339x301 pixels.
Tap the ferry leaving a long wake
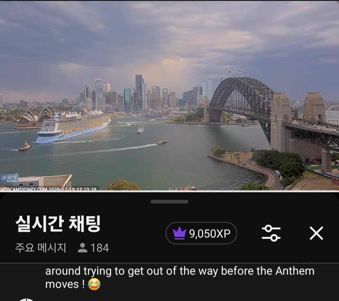tap(162, 142)
